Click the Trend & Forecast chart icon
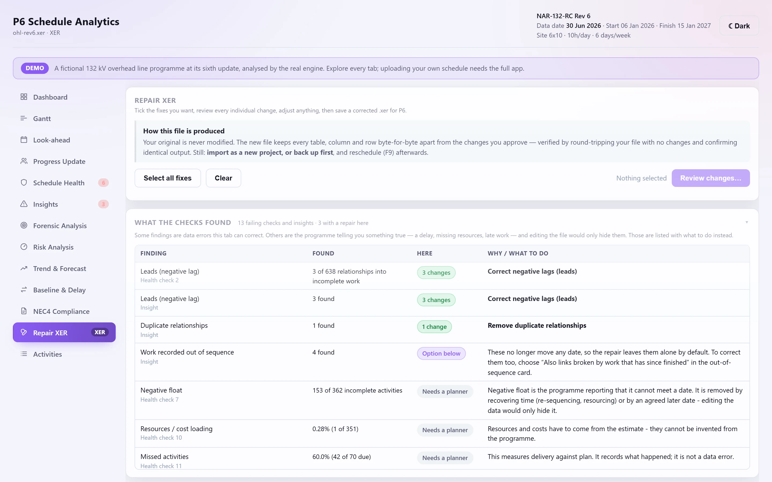 point(24,268)
